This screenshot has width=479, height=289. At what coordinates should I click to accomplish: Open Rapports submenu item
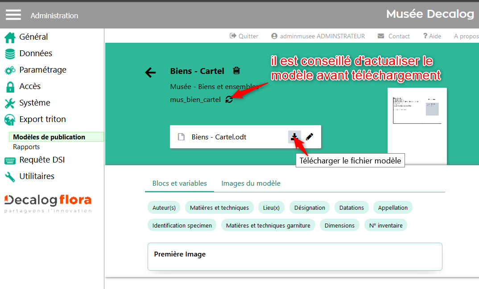(26, 147)
